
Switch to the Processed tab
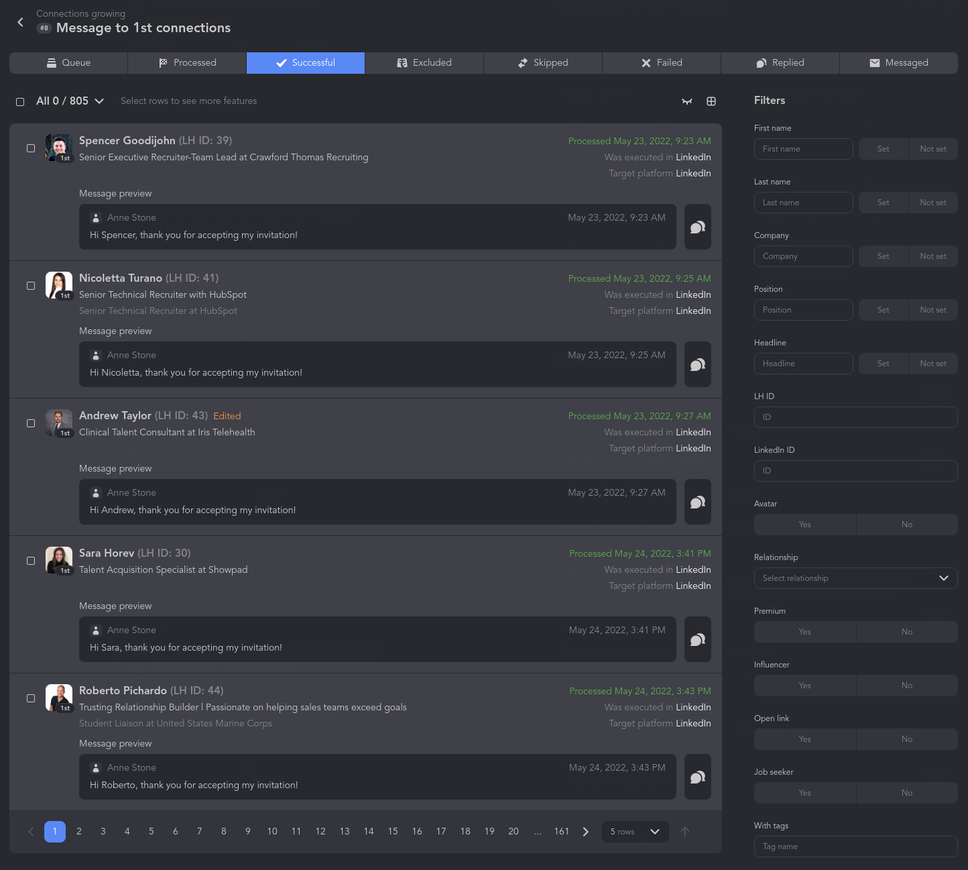[x=187, y=63]
